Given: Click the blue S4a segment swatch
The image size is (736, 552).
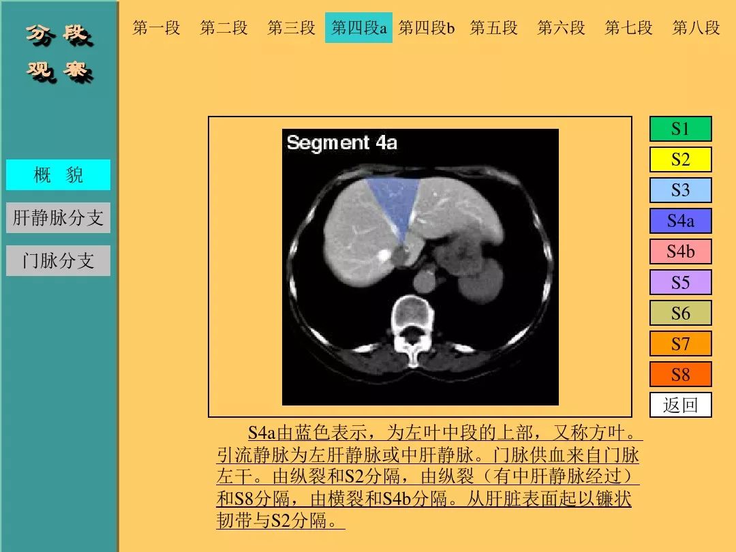Looking at the screenshot, I should [x=680, y=221].
